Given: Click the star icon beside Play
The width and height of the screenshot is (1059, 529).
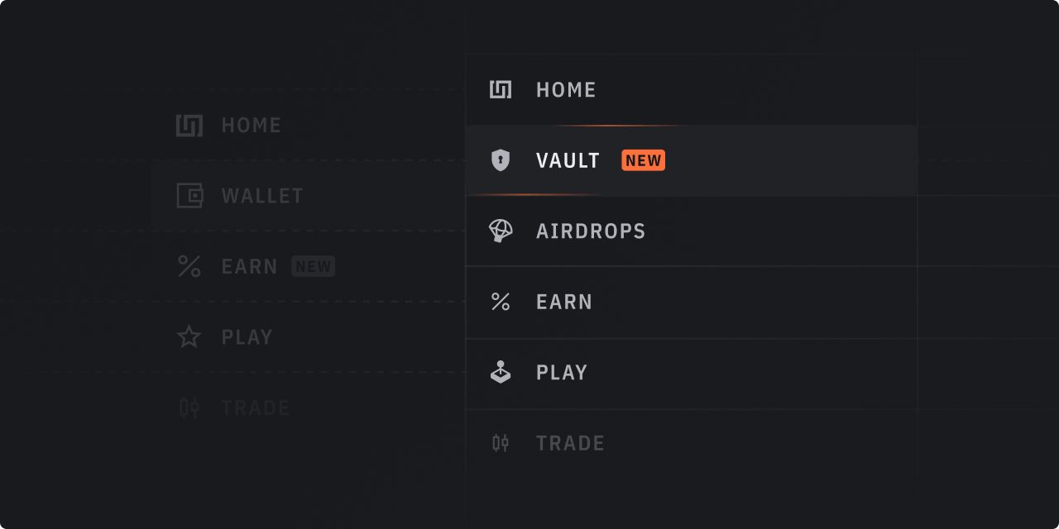Looking at the screenshot, I should pos(189,337).
